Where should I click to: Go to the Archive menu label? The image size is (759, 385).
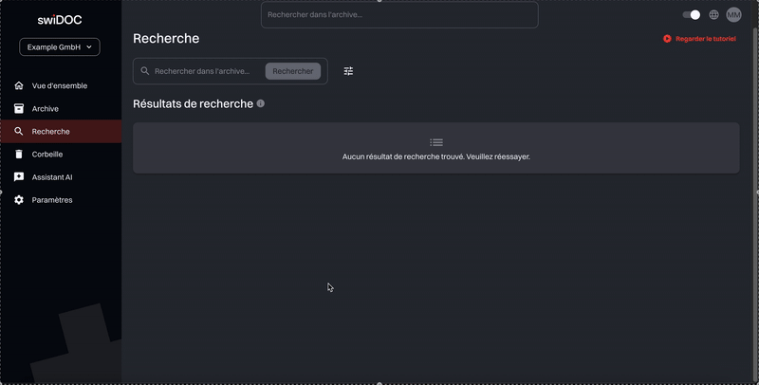pyautogui.click(x=46, y=109)
